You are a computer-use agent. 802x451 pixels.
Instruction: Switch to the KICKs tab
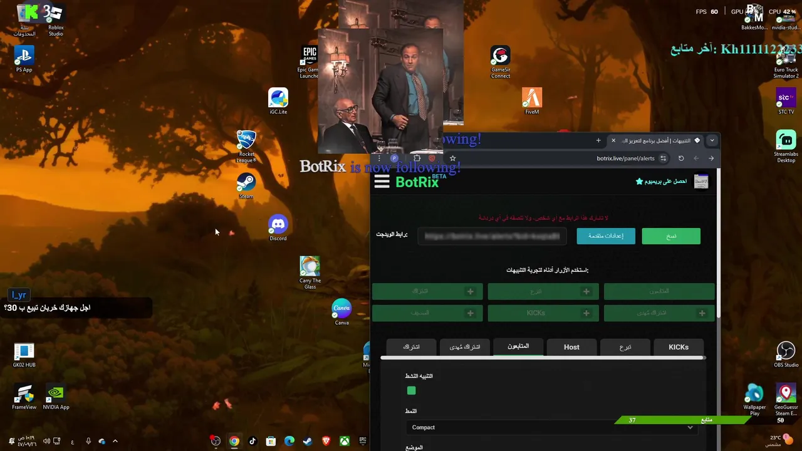pyautogui.click(x=679, y=347)
